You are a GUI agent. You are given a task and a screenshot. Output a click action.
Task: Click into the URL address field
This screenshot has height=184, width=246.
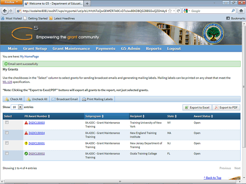(95, 11)
